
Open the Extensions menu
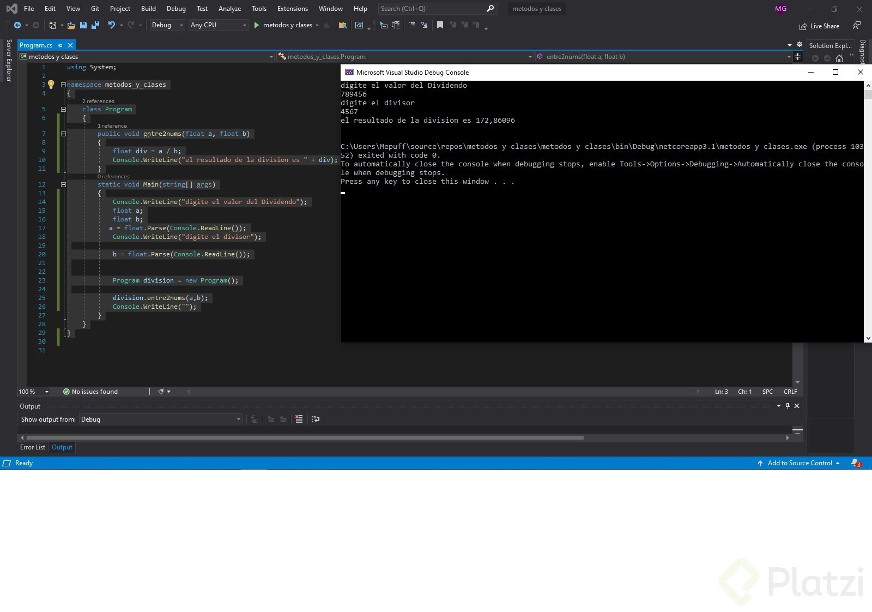[x=293, y=9]
